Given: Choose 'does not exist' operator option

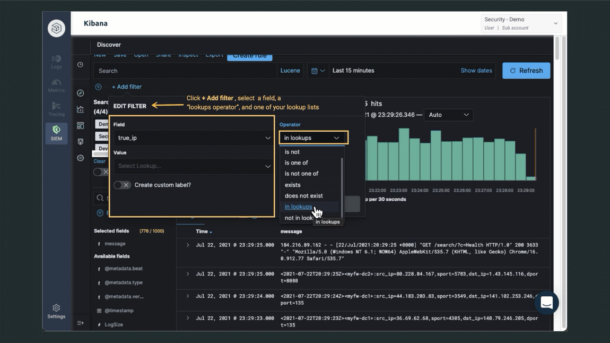Looking at the screenshot, I should (x=303, y=196).
